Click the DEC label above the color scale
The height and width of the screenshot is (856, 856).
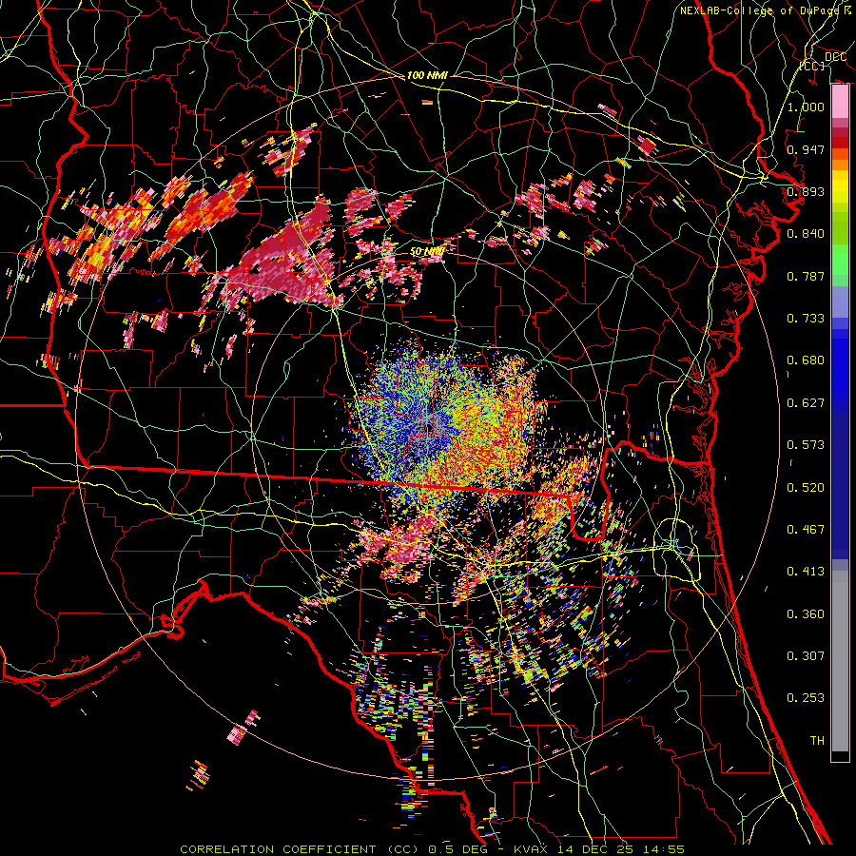pos(835,57)
